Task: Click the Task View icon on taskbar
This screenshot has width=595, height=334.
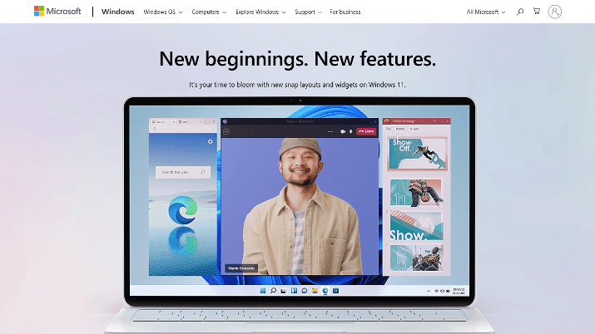Action: 284,291
